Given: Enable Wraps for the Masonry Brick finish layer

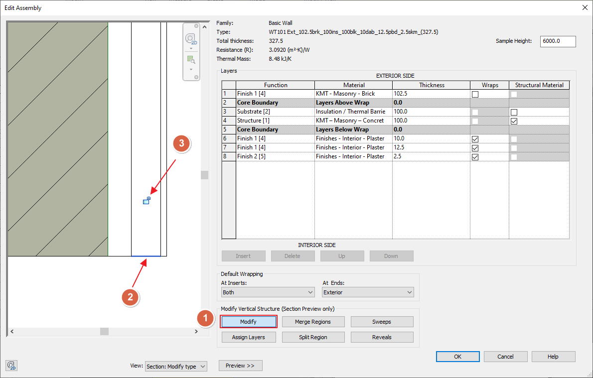Looking at the screenshot, I should tap(475, 94).
